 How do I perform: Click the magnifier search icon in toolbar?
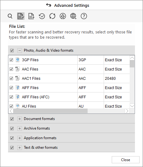10,16
